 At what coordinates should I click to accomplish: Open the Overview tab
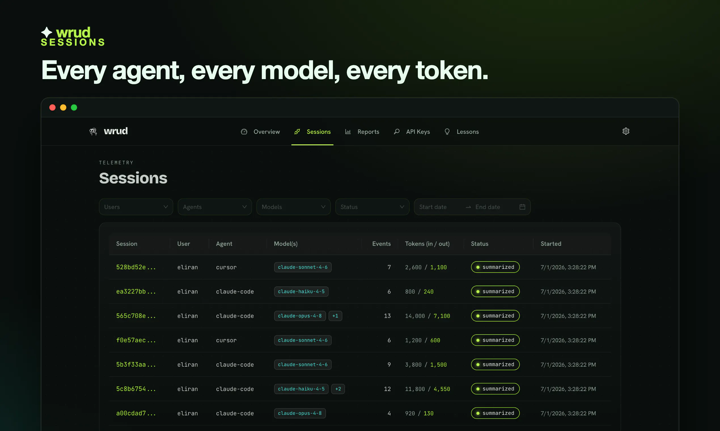click(x=261, y=132)
